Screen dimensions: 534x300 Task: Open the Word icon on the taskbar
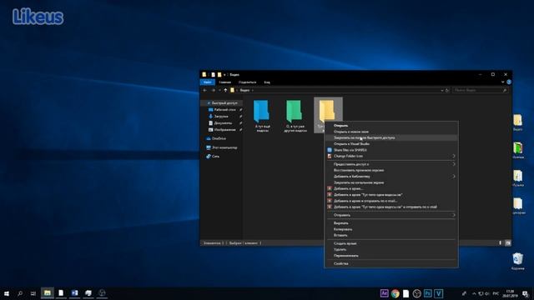pyautogui.click(x=74, y=293)
